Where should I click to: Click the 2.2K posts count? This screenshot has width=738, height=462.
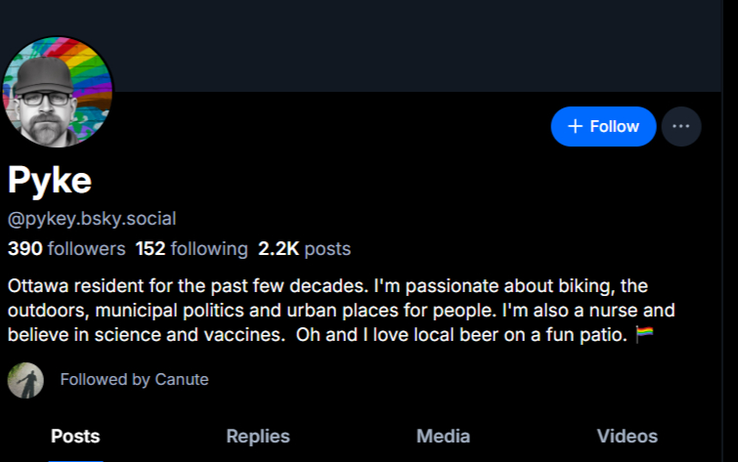304,249
